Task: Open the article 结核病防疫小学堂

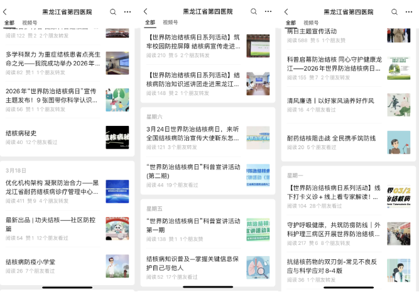Action: pyautogui.click(x=30, y=262)
